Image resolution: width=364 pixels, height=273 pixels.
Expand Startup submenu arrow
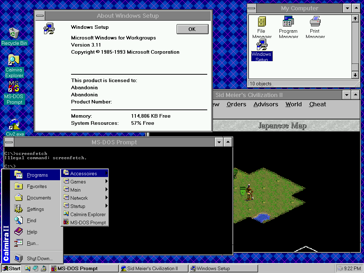106,206
